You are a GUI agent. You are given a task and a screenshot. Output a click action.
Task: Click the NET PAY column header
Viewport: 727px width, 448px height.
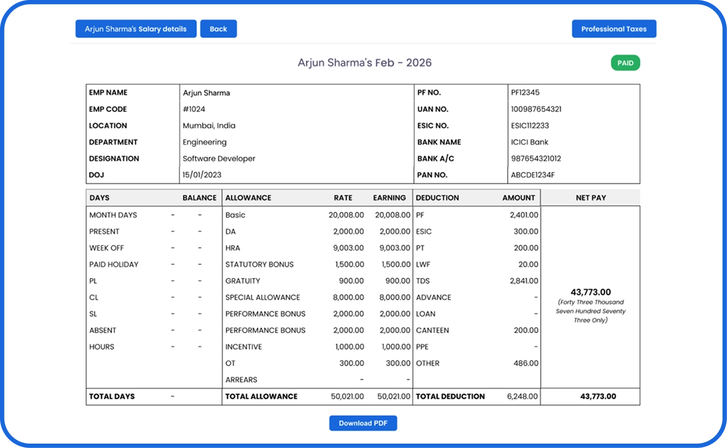pos(591,198)
